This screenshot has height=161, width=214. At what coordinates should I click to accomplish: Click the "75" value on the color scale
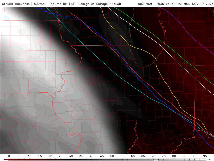tap(164, 156)
